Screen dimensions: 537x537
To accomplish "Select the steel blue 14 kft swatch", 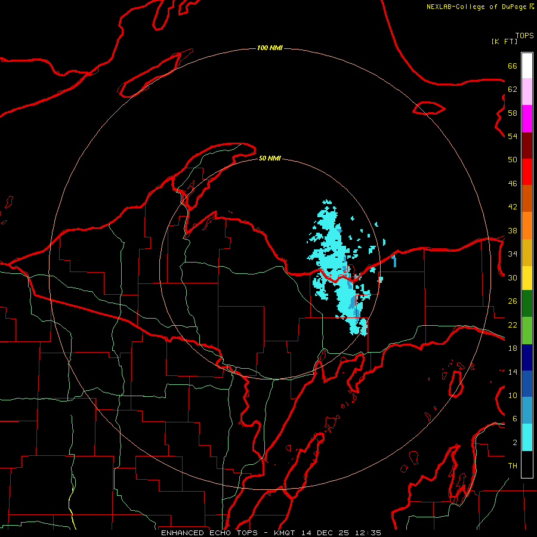I will point(527,411).
